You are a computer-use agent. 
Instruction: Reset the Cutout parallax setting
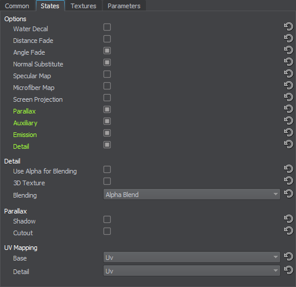tap(288, 231)
